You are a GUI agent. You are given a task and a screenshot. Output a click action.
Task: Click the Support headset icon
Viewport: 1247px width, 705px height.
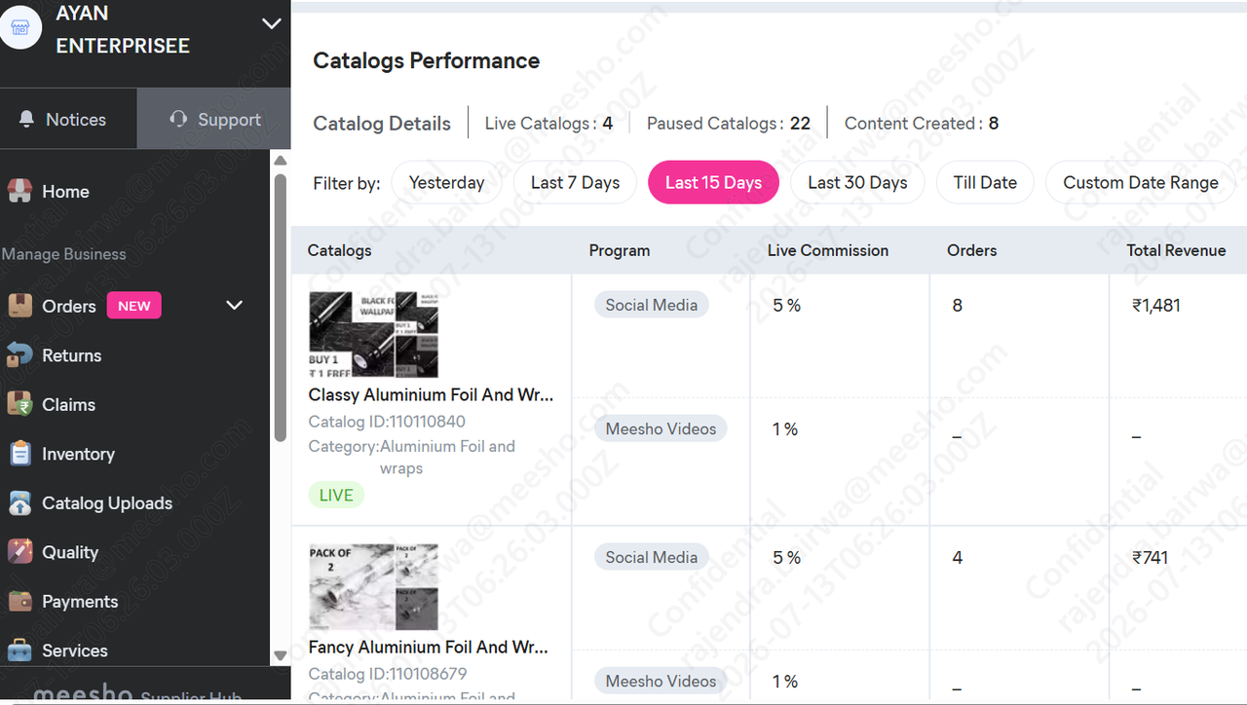click(178, 119)
